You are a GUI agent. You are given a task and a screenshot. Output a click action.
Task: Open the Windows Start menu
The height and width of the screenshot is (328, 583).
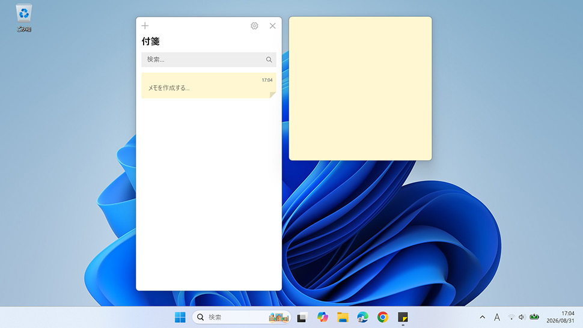coord(180,317)
